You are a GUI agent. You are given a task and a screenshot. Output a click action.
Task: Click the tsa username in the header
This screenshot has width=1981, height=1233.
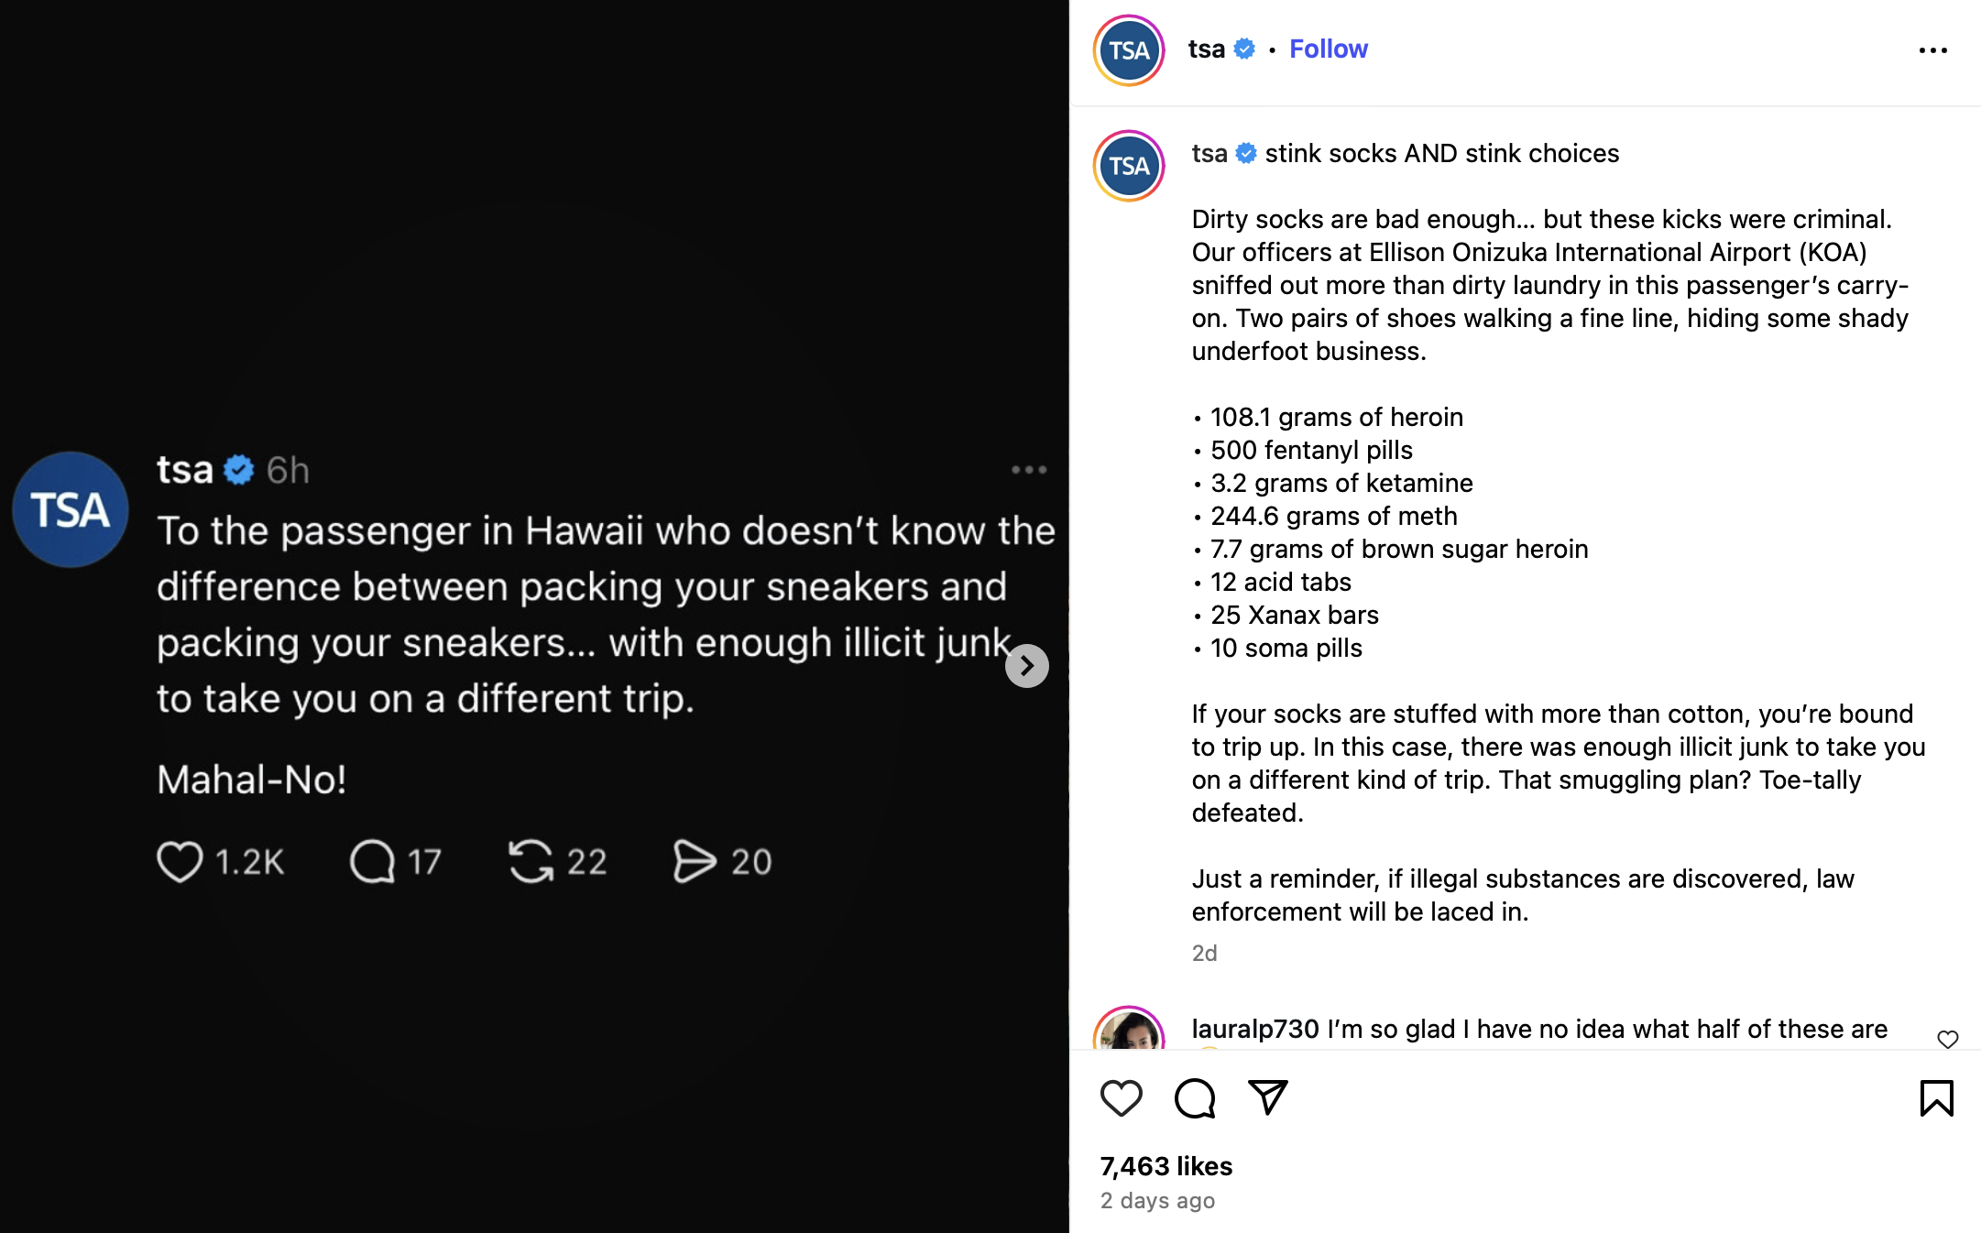point(1206,49)
